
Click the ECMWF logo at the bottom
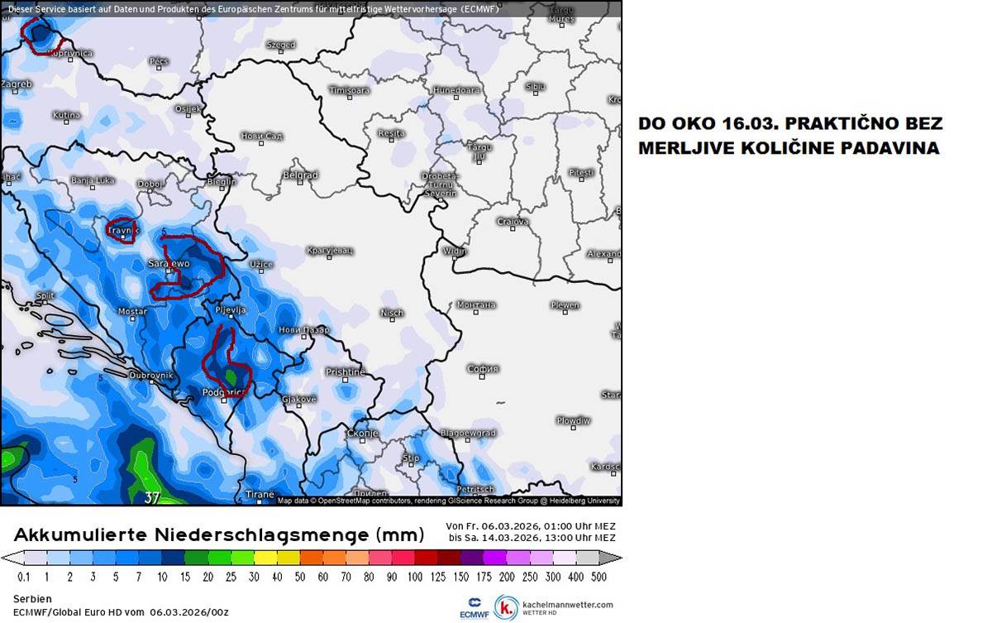coord(475,607)
